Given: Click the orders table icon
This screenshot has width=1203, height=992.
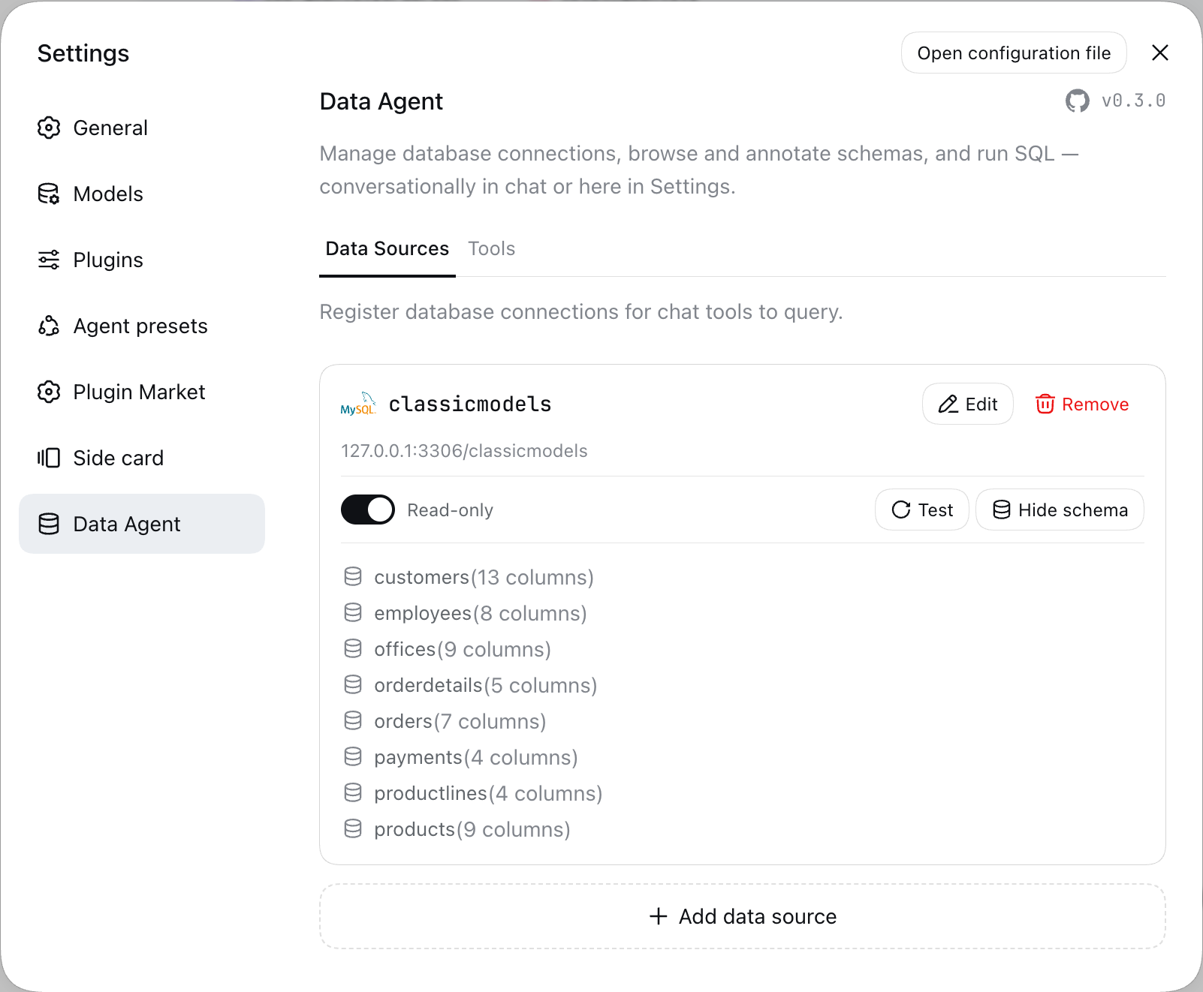Looking at the screenshot, I should pyautogui.click(x=353, y=720).
